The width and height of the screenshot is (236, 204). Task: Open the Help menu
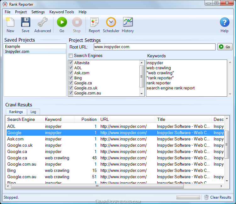[82, 12]
